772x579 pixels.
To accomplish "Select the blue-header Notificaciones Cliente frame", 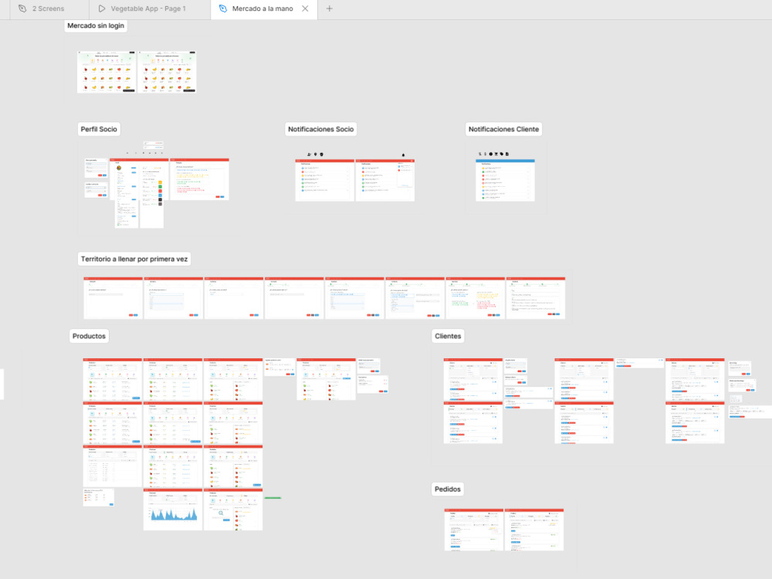I will pos(505,180).
